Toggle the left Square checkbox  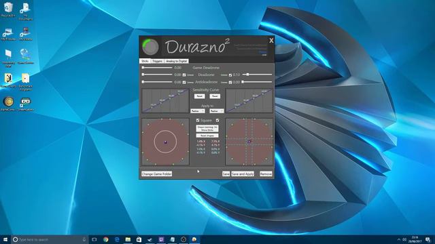(198, 121)
